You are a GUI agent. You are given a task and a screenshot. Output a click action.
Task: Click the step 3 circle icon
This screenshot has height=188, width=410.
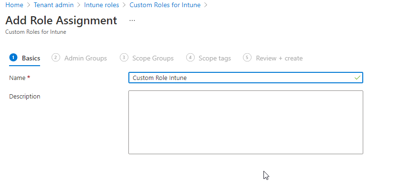pyautogui.click(x=124, y=58)
